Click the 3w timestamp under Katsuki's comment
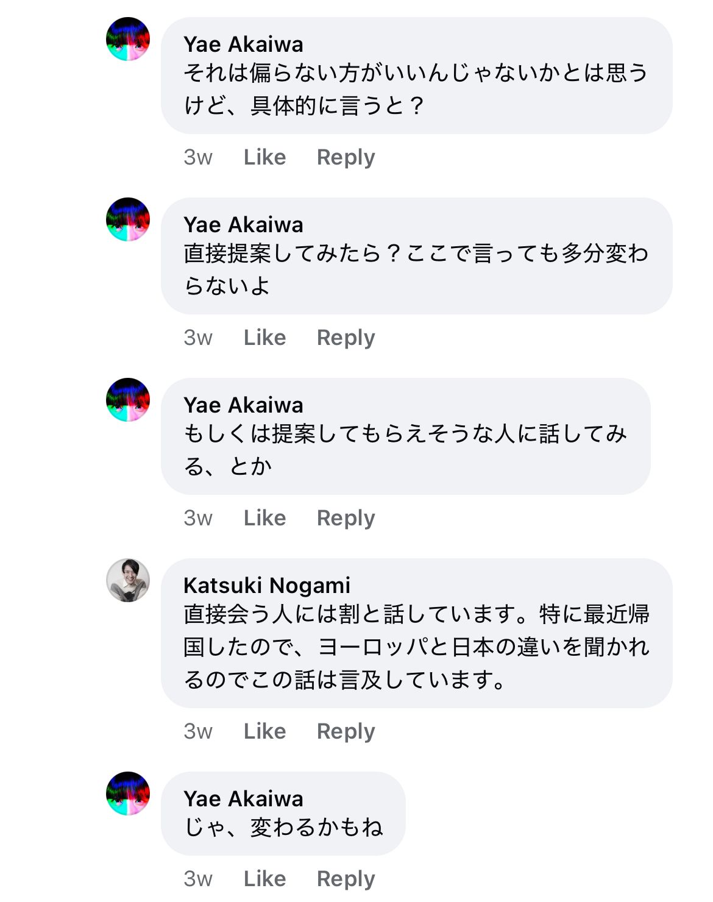The width and height of the screenshot is (713, 902). tap(198, 731)
